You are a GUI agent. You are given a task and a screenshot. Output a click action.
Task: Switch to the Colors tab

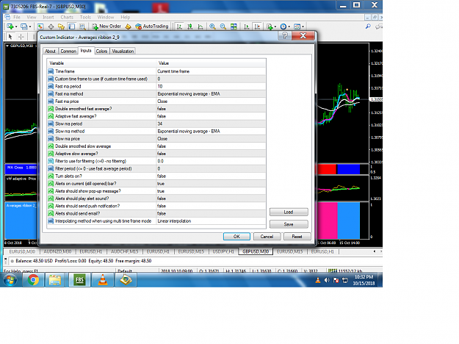101,51
